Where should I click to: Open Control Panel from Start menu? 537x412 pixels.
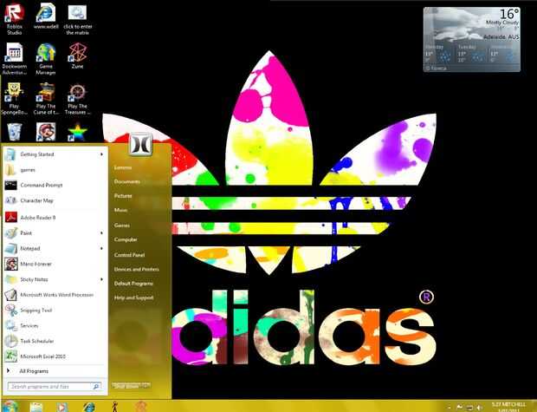pyautogui.click(x=129, y=255)
